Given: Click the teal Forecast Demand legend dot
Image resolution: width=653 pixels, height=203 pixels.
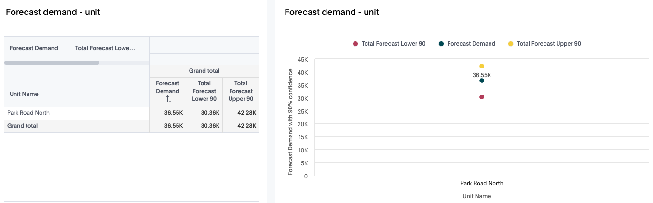Looking at the screenshot, I should pos(441,44).
